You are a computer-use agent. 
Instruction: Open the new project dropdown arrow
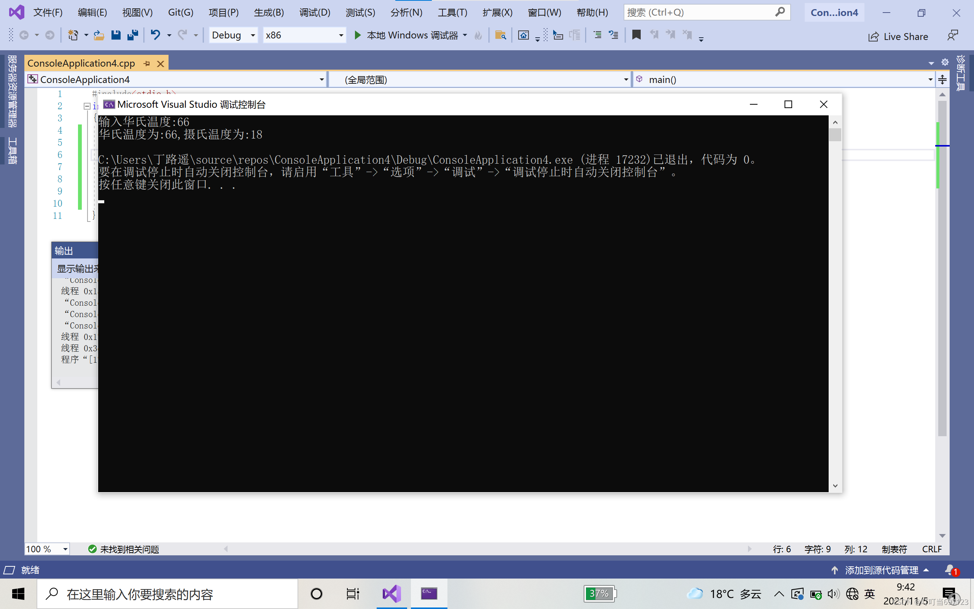86,35
